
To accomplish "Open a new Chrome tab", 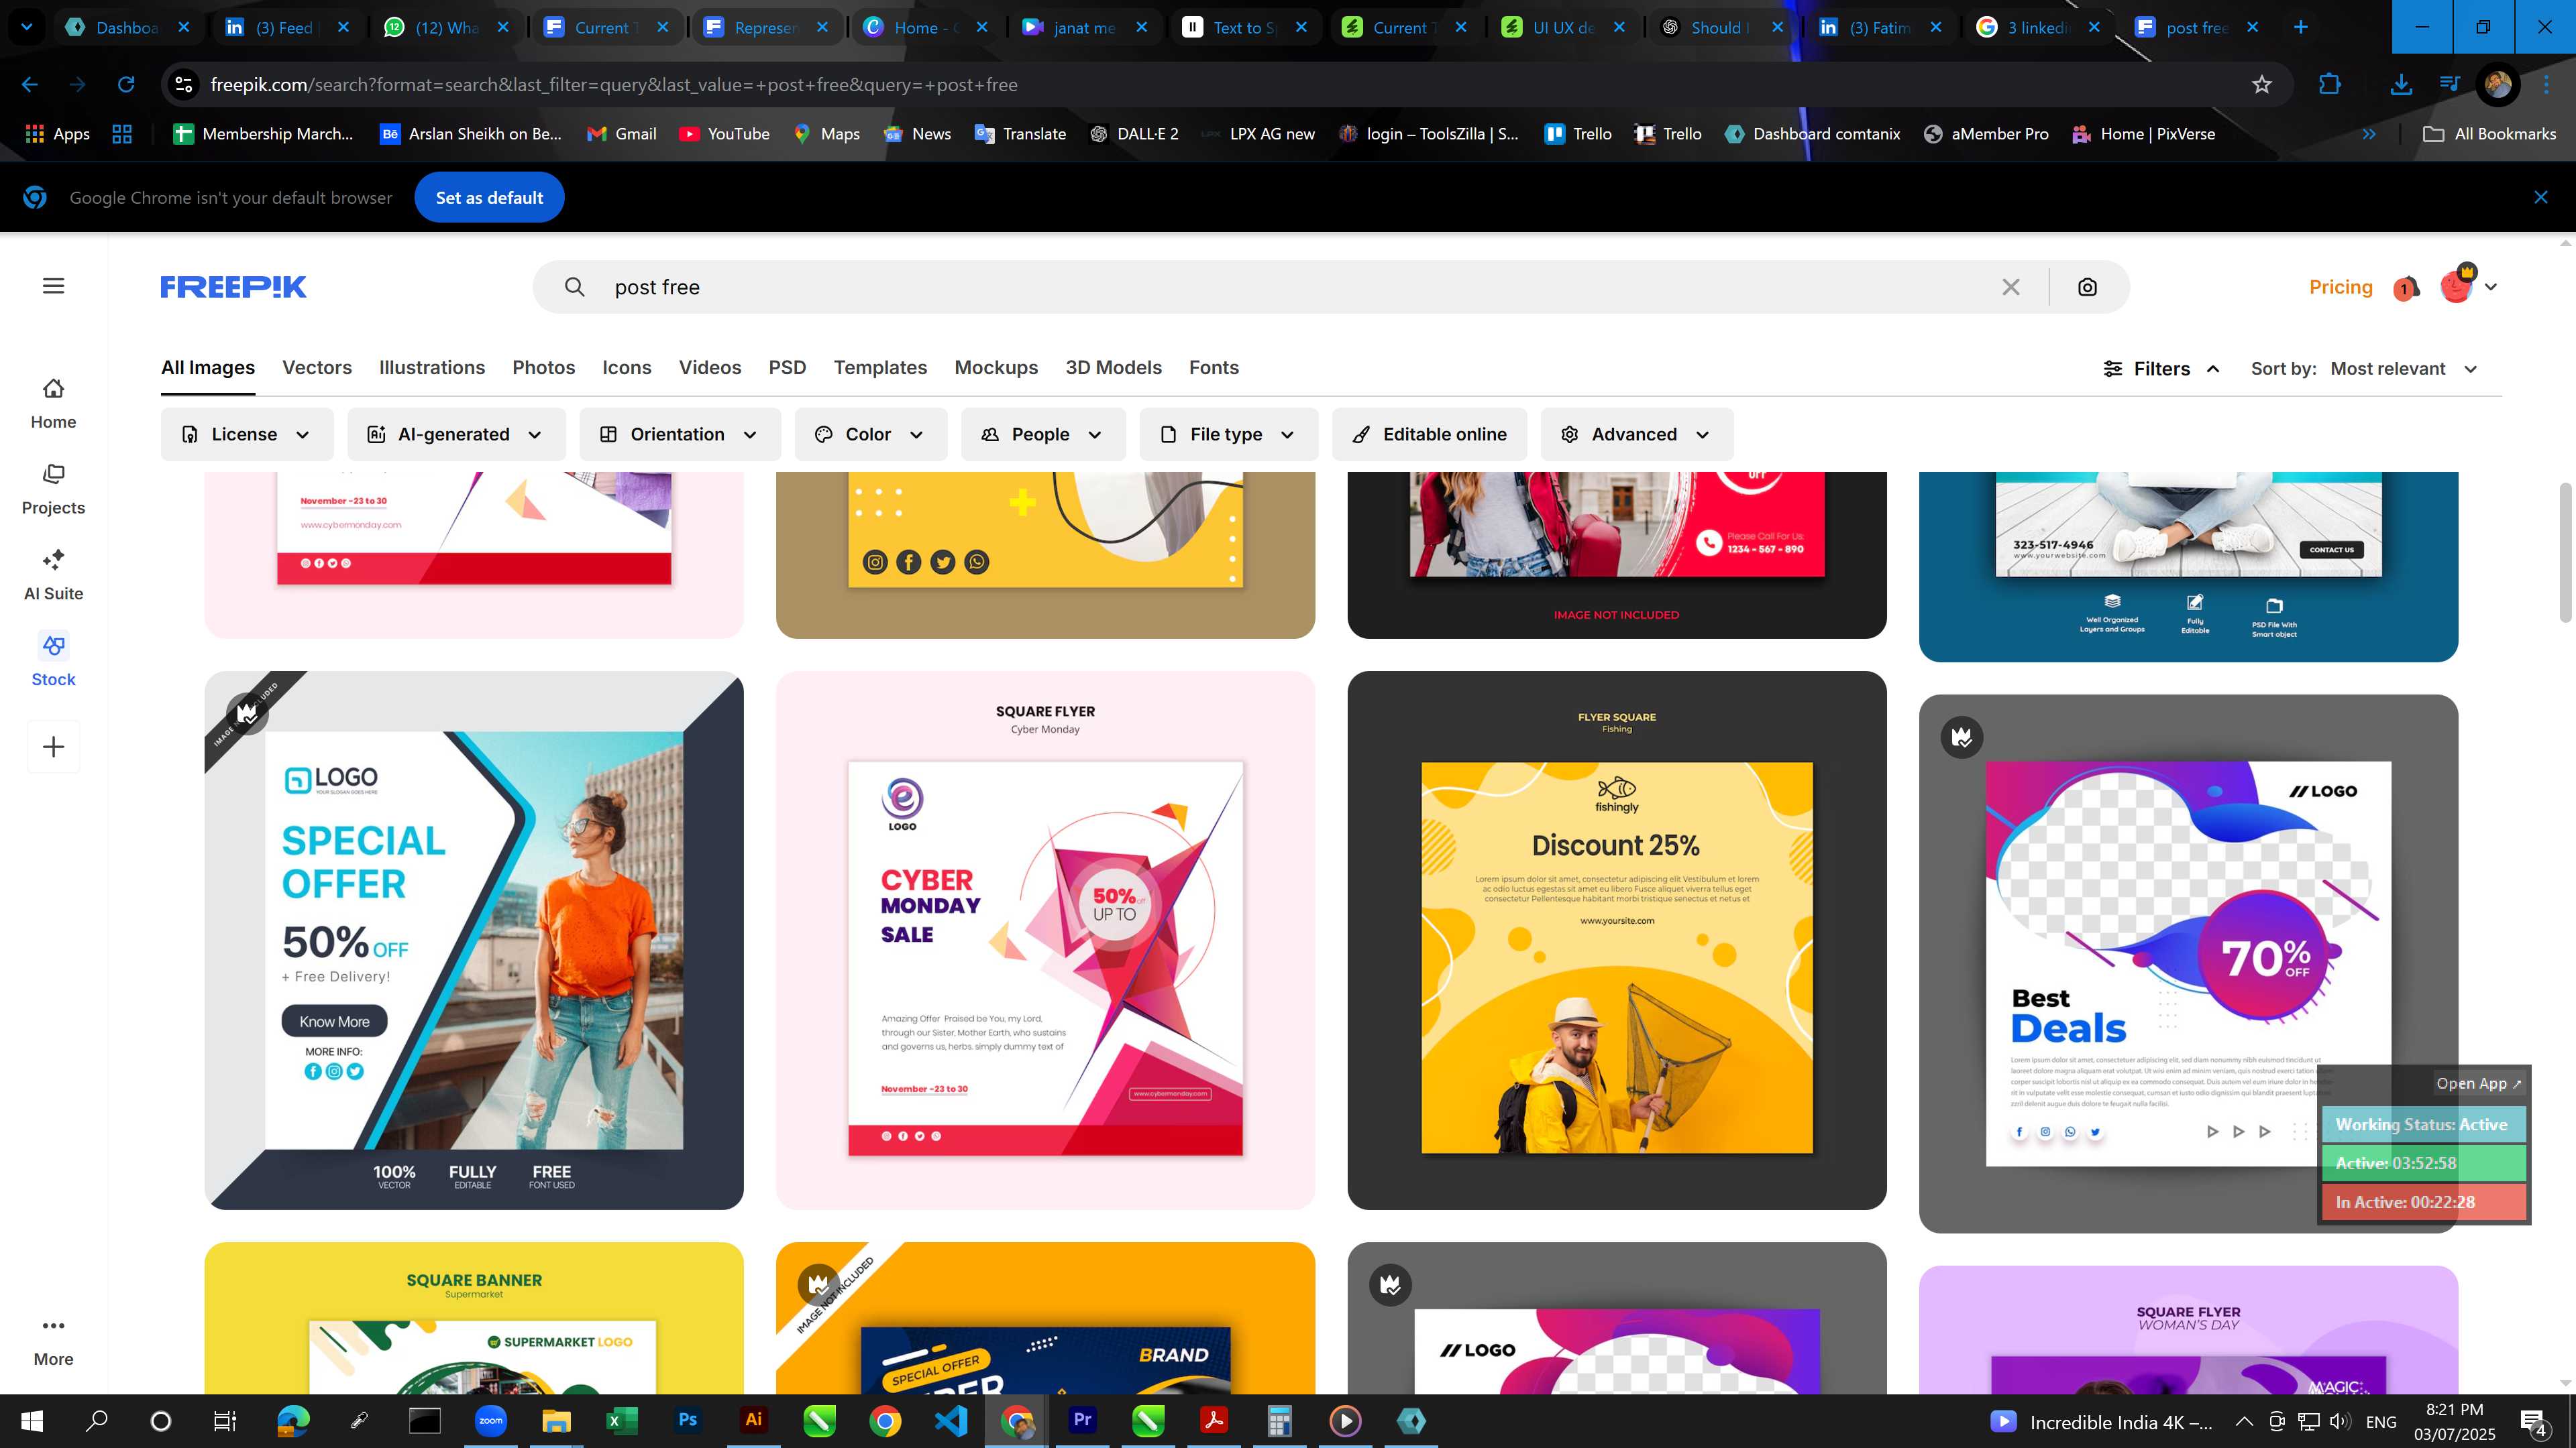I will [2300, 27].
